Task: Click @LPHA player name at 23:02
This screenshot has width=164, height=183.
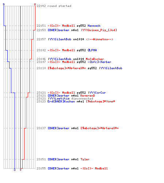Action: click(92, 50)
